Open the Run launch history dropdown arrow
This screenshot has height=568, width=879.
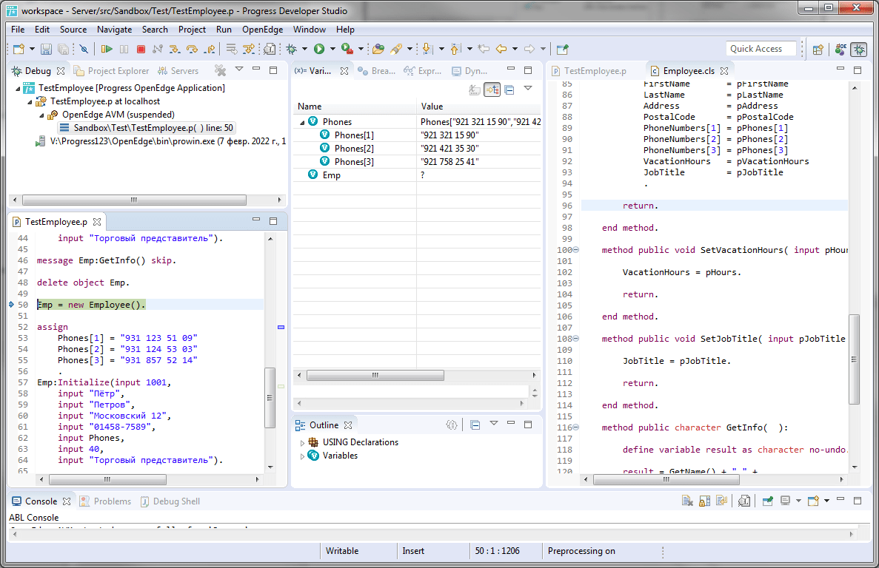click(332, 50)
